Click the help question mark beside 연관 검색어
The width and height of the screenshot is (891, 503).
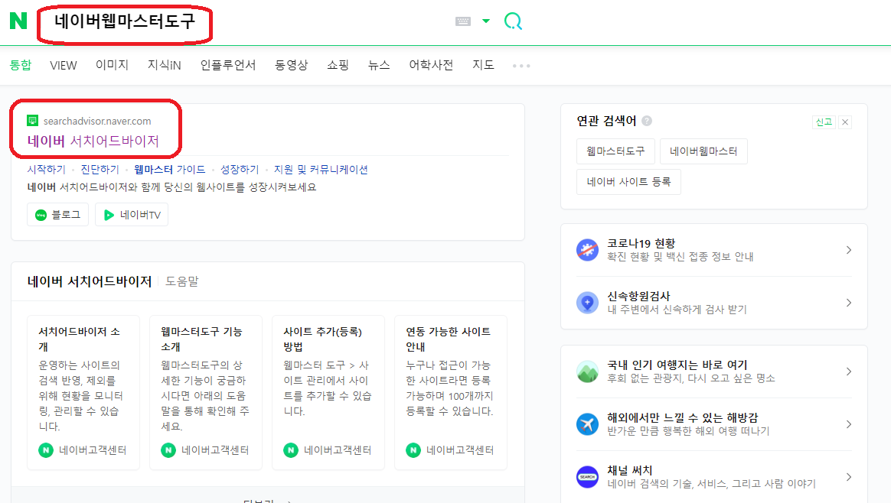pos(647,120)
